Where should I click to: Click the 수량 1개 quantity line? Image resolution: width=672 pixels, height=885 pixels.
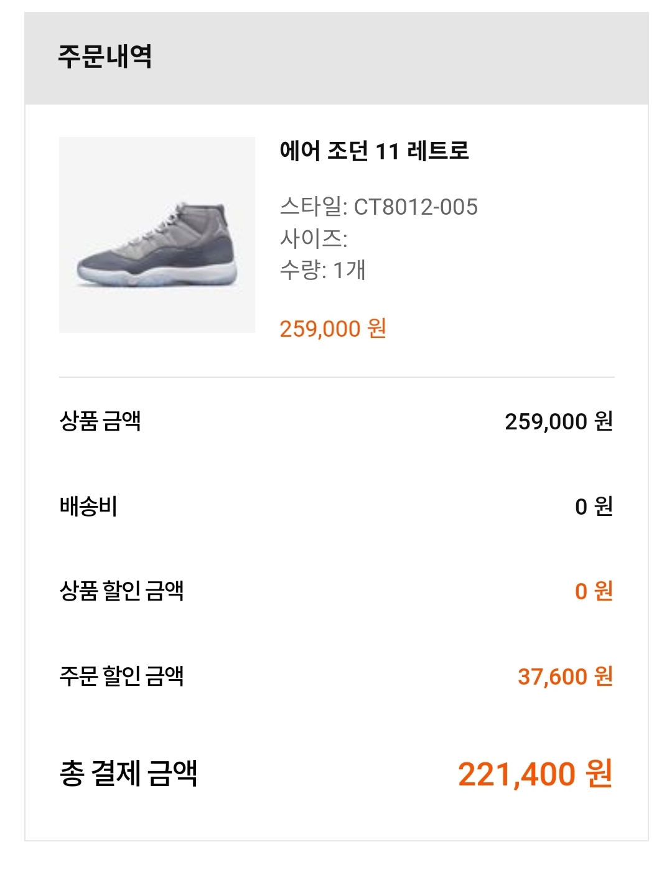point(322,270)
